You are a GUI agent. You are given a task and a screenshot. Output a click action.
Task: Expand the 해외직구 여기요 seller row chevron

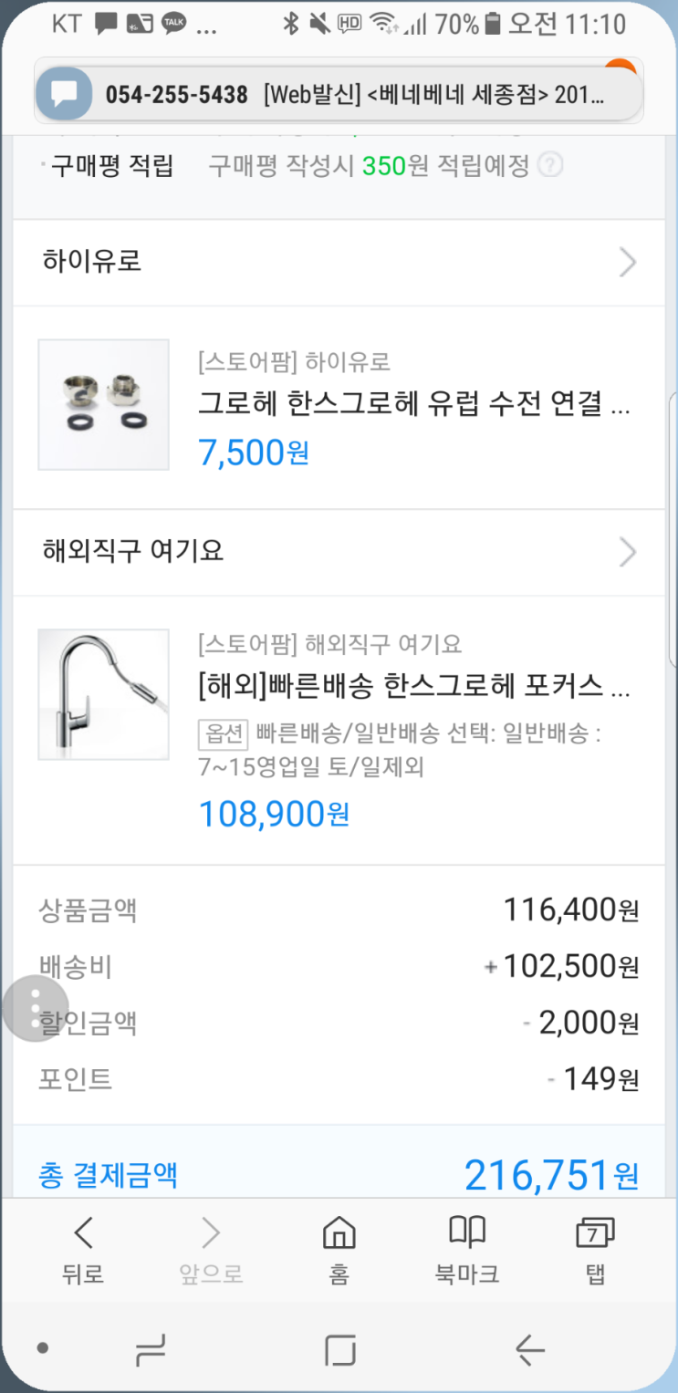pyautogui.click(x=628, y=552)
